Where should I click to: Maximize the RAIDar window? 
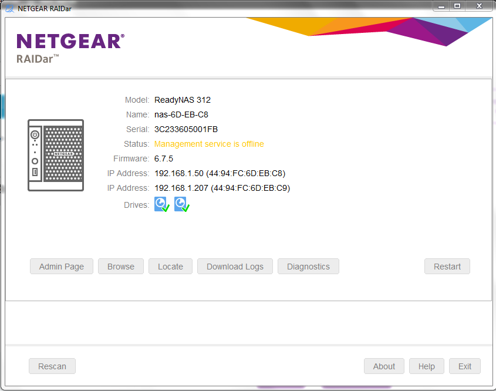(457, 5)
